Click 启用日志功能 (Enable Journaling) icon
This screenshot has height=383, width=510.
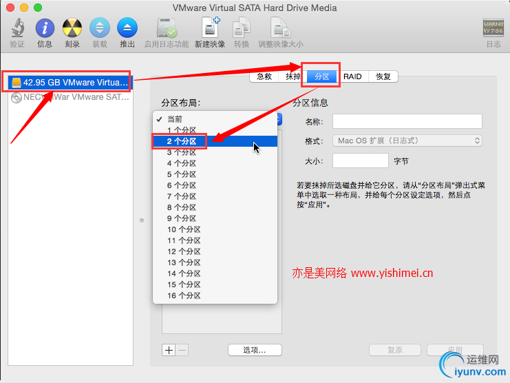pyautogui.click(x=167, y=28)
